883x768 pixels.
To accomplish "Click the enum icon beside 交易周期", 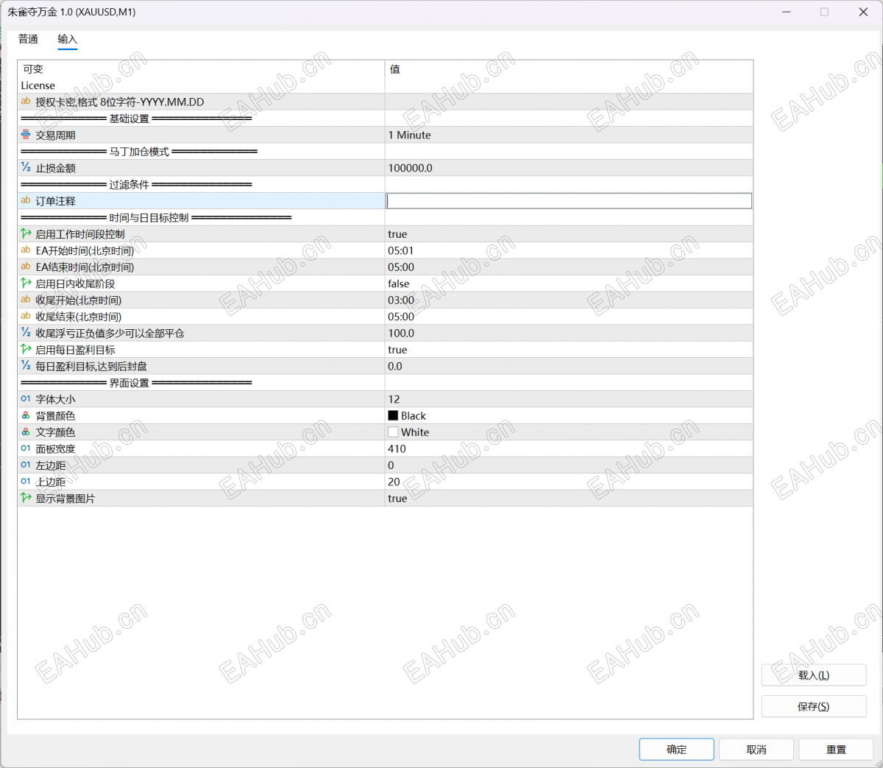I will [26, 135].
